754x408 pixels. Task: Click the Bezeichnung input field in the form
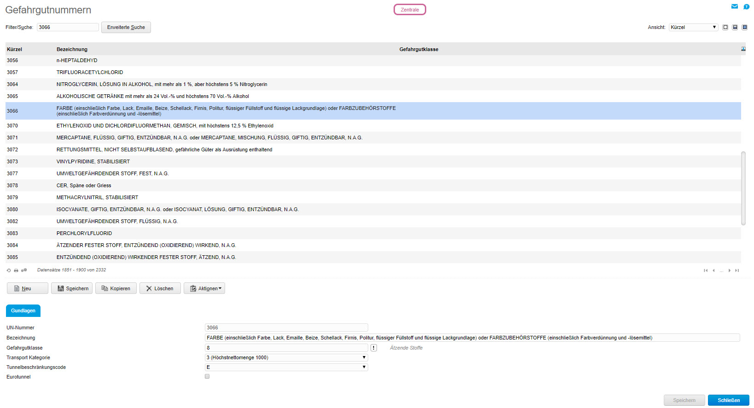point(472,338)
